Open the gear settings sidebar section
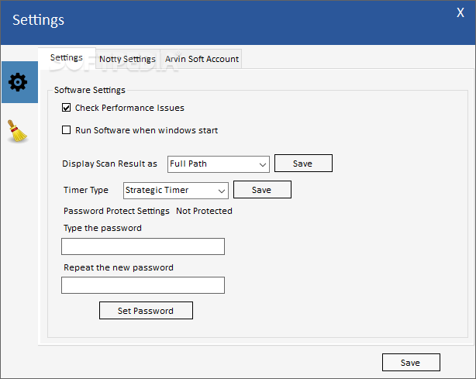This screenshot has width=476, height=379. 19,82
